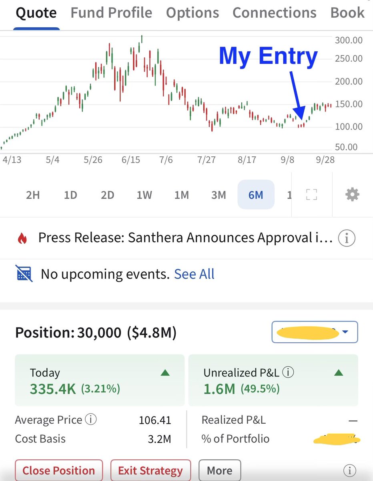Screen dimensions: 373x481
Task: Click the 6/15 date axis label
Action: [x=131, y=160]
